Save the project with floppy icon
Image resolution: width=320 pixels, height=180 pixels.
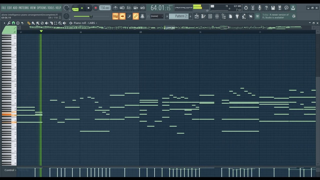pos(273,8)
